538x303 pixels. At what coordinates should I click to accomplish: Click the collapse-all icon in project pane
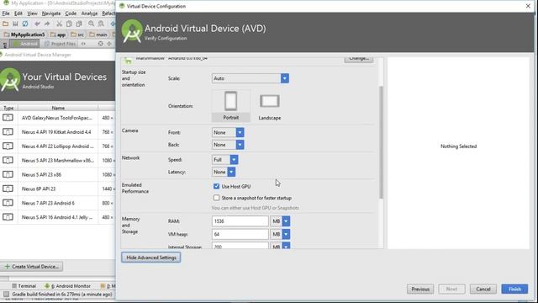point(109,44)
